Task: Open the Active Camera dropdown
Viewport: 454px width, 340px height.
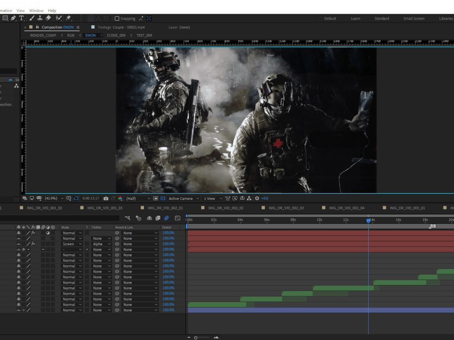Action: [x=184, y=199]
